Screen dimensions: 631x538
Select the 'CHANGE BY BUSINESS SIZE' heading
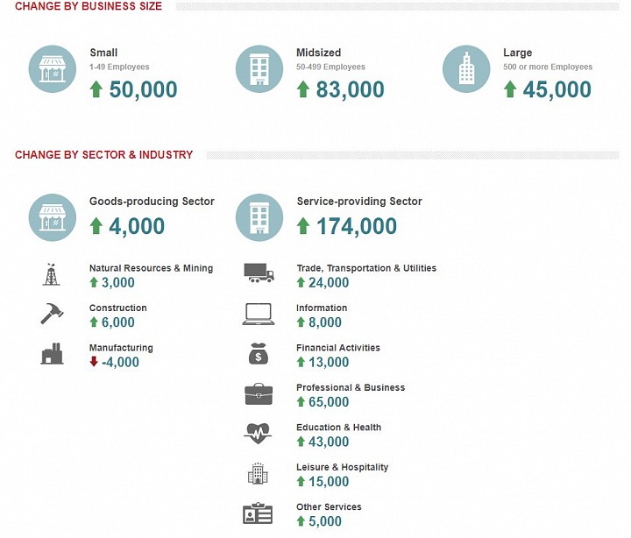(x=89, y=6)
